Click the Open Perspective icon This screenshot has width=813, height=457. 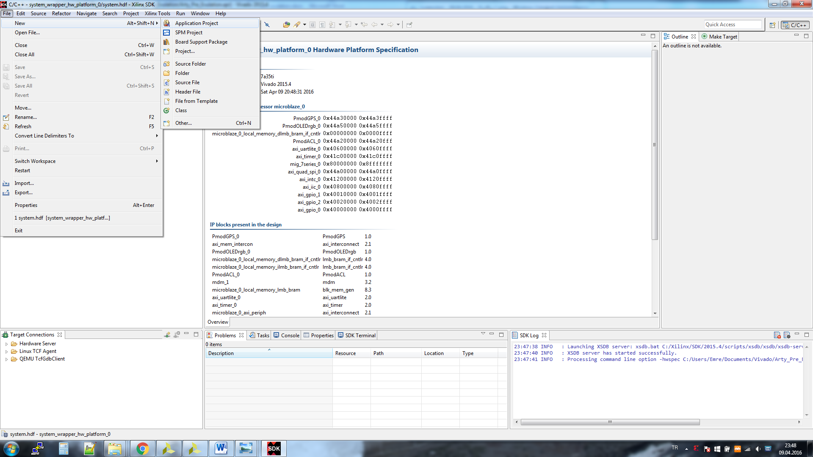772,25
